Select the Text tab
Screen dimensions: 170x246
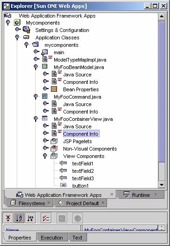pyautogui.click(x=77, y=238)
